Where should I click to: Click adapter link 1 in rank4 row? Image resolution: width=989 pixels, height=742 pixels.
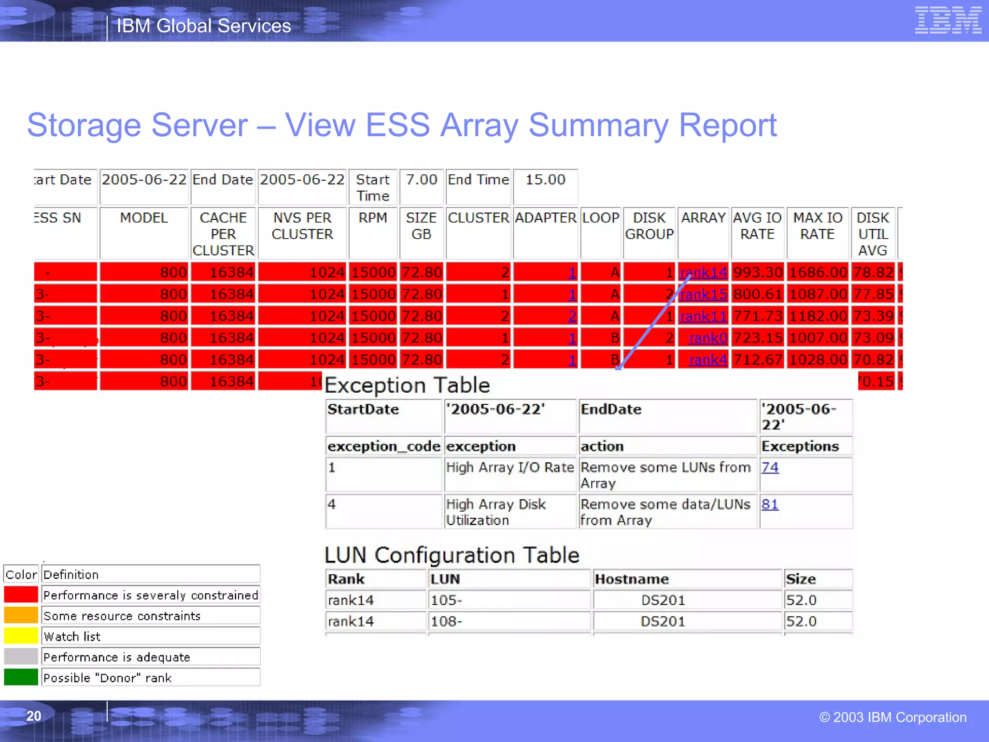[572, 359]
